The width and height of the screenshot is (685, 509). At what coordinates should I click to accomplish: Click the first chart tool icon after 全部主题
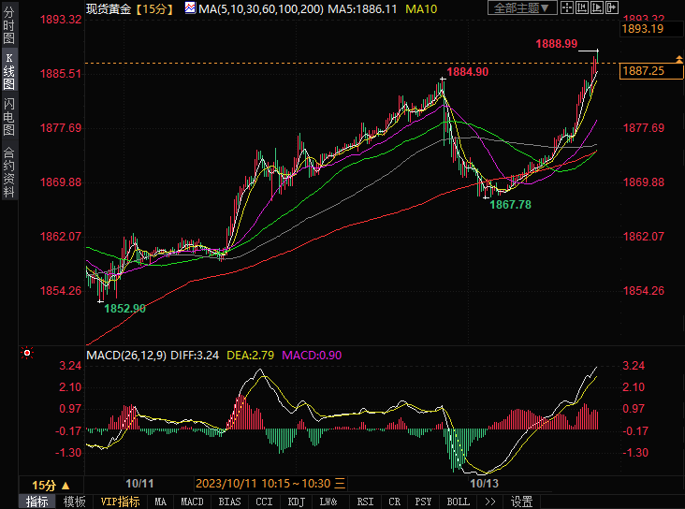point(568,8)
